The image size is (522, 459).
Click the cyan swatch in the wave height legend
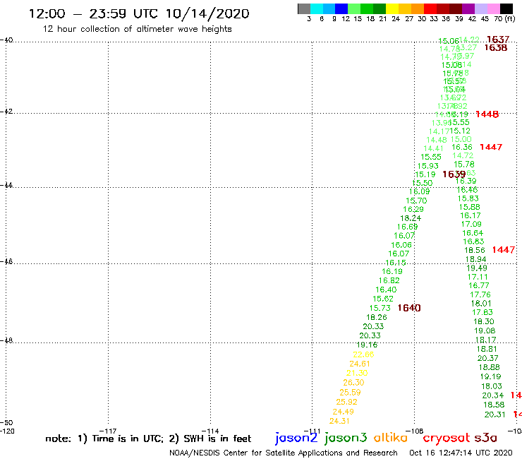(316, 9)
